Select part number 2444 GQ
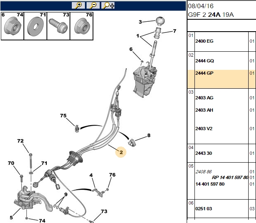Image resolution: width=256 pixels, height=223 pixels. coord(205,61)
